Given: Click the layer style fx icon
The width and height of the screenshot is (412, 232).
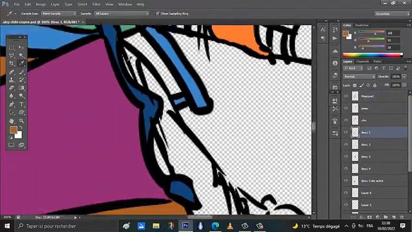Looking at the screenshot, I should click(361, 217).
